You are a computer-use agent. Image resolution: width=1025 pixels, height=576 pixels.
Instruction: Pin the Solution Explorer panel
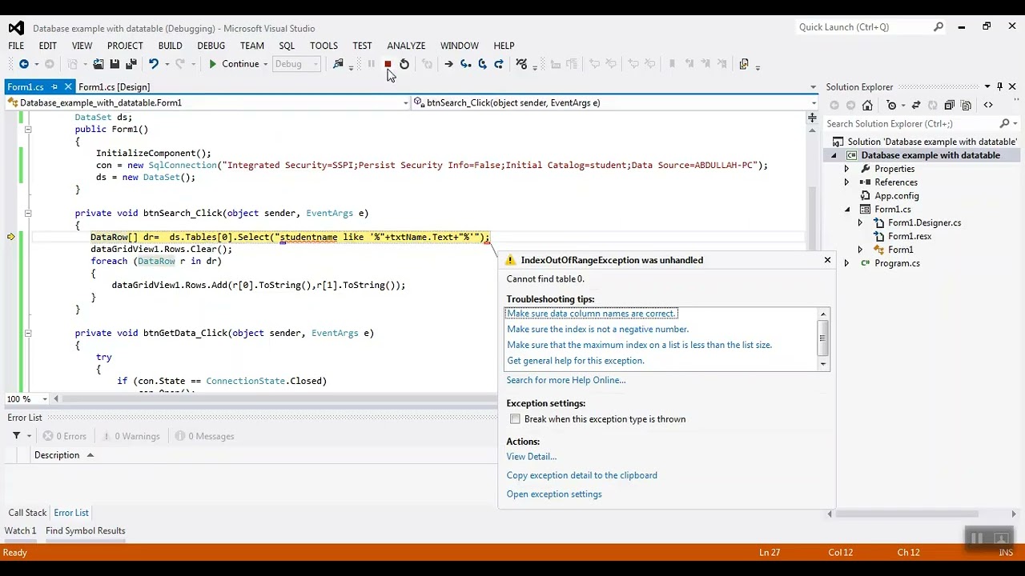999,86
